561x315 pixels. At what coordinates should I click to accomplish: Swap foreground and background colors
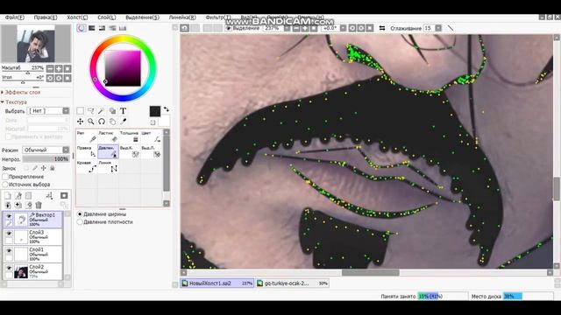point(167,109)
